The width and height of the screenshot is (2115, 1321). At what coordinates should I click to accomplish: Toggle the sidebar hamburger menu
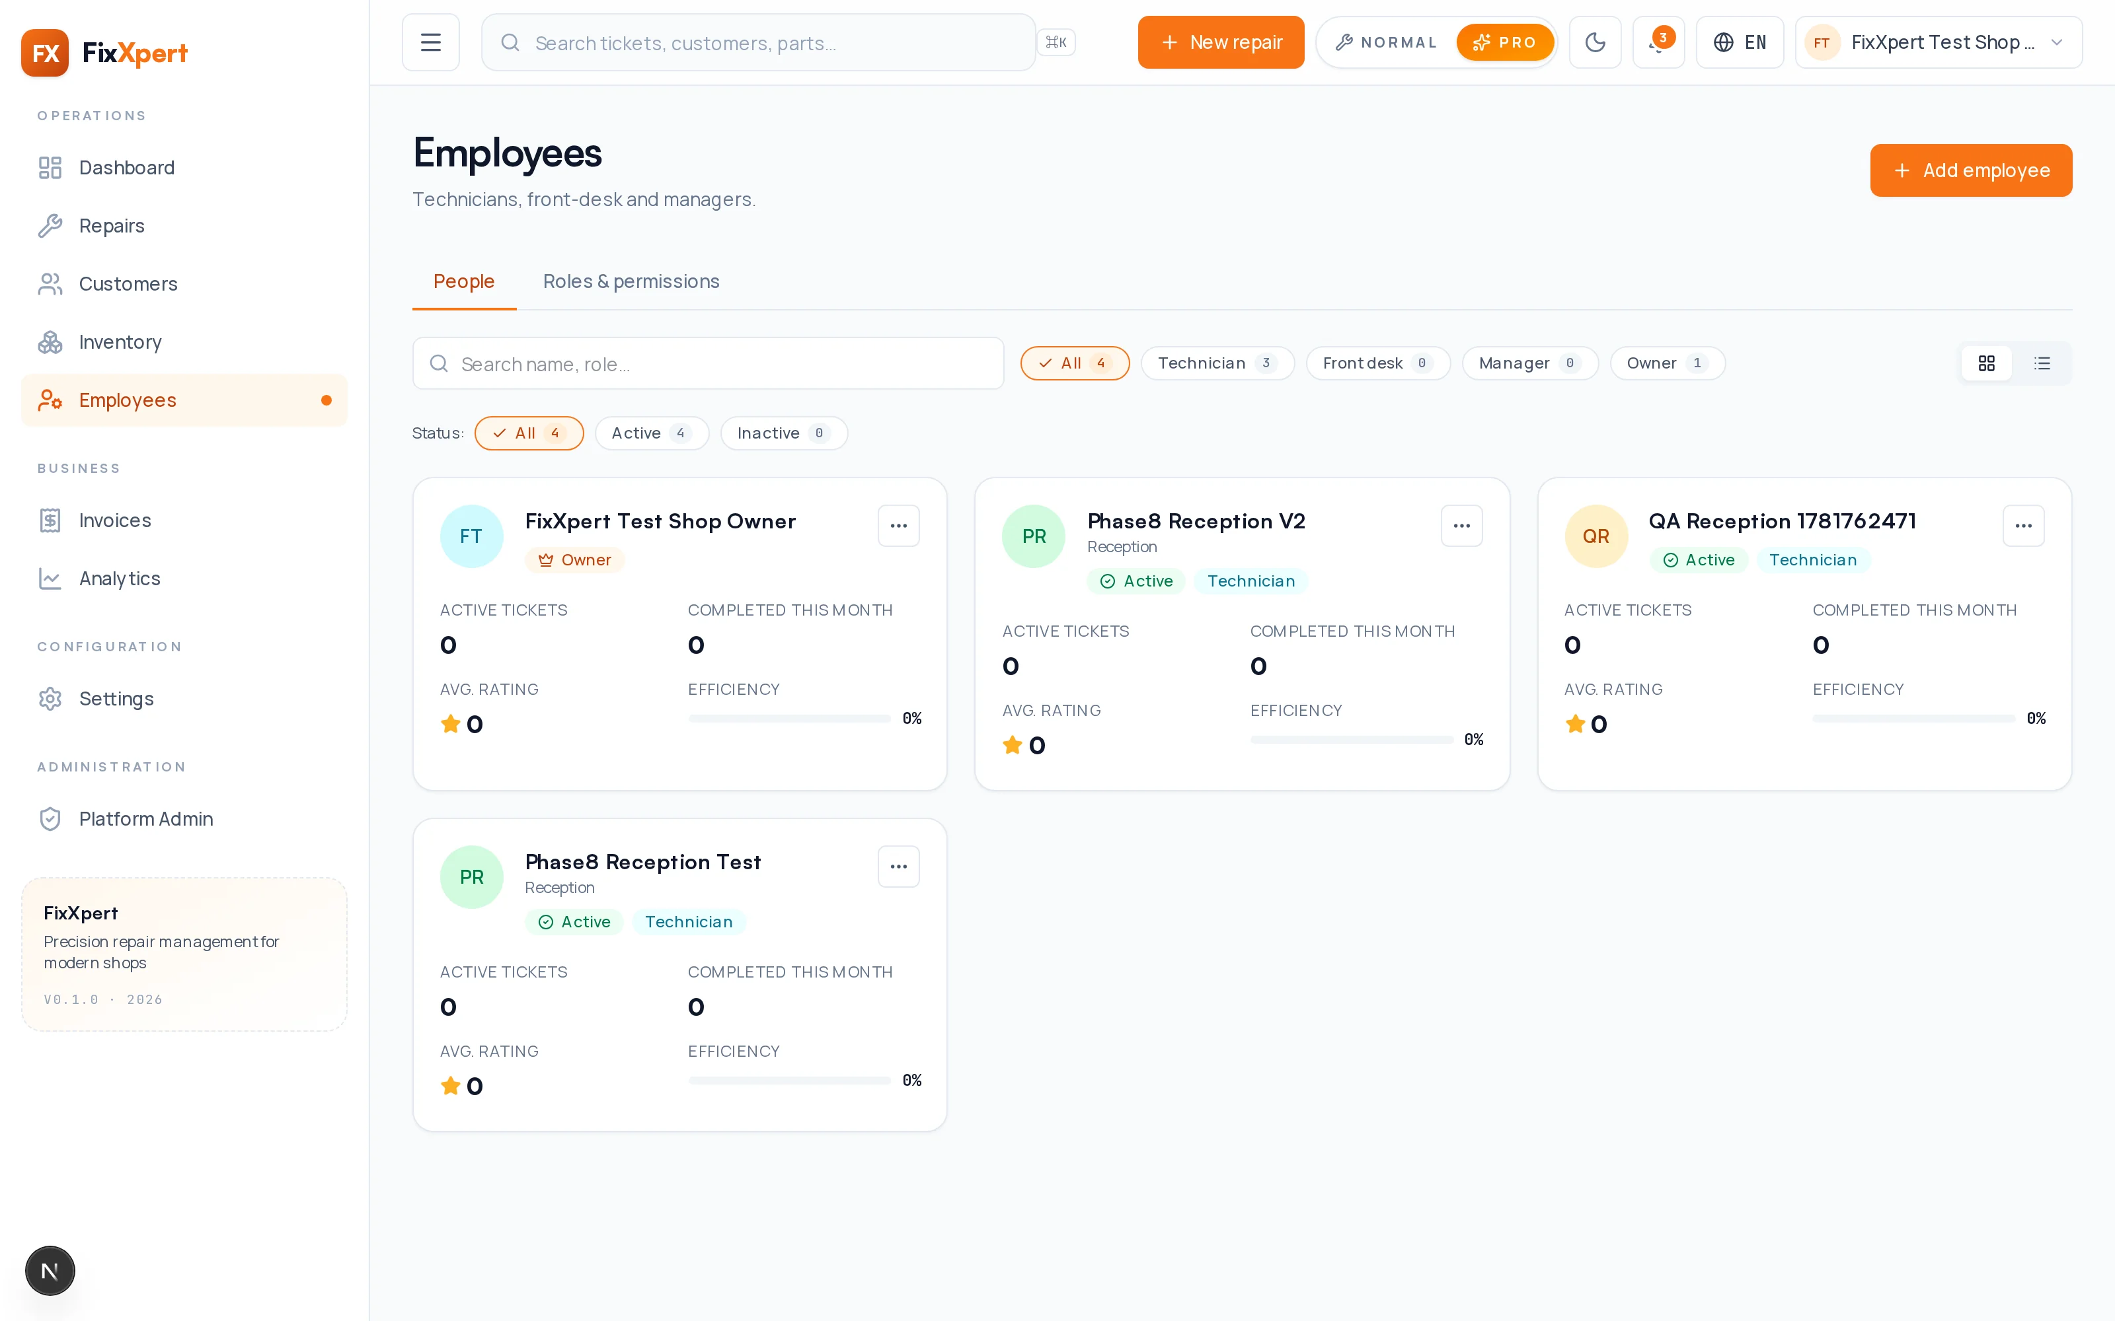click(431, 42)
